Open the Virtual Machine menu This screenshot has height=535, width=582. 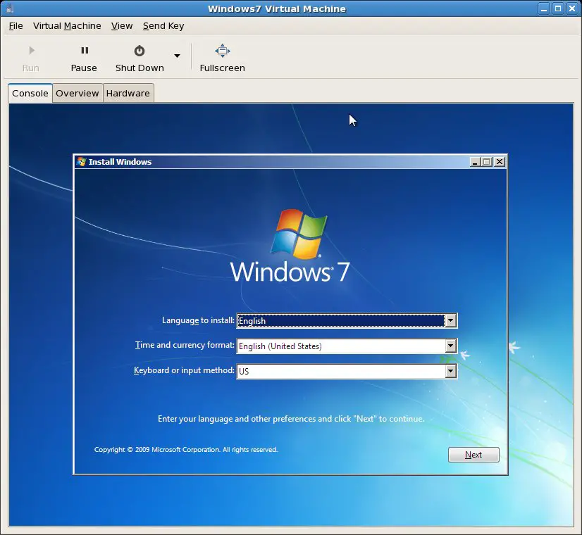(67, 26)
